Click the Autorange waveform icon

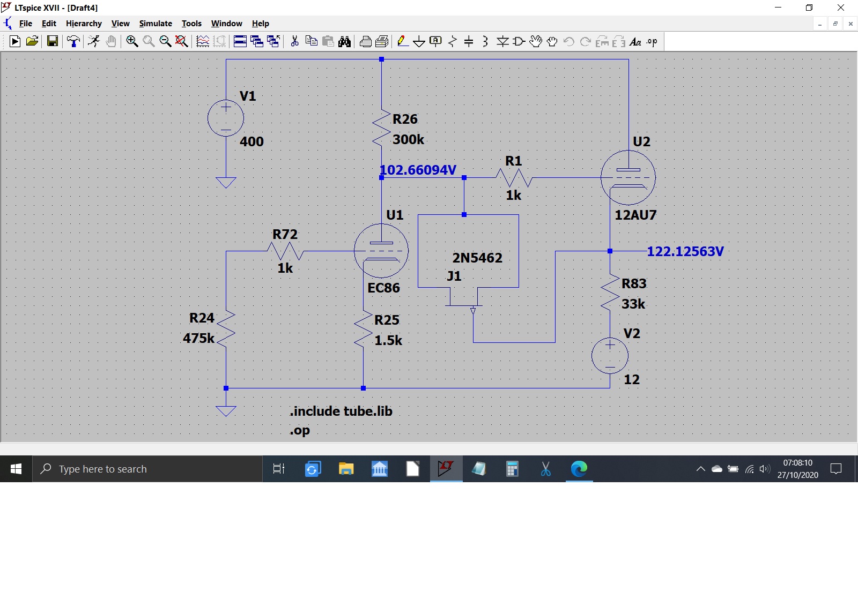pyautogui.click(x=203, y=42)
